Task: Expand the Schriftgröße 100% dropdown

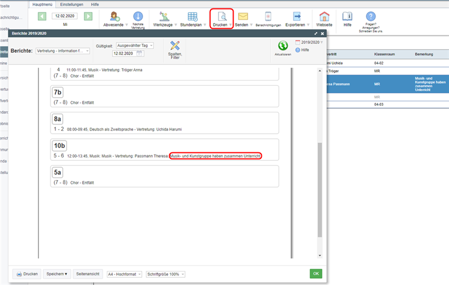Action: tap(166, 274)
